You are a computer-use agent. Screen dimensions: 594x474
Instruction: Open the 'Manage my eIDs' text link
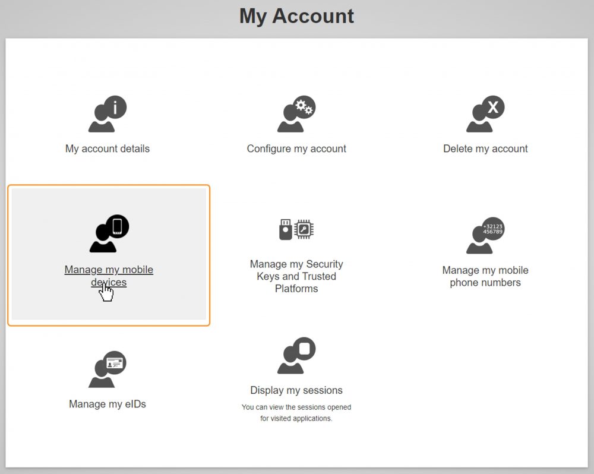(108, 404)
